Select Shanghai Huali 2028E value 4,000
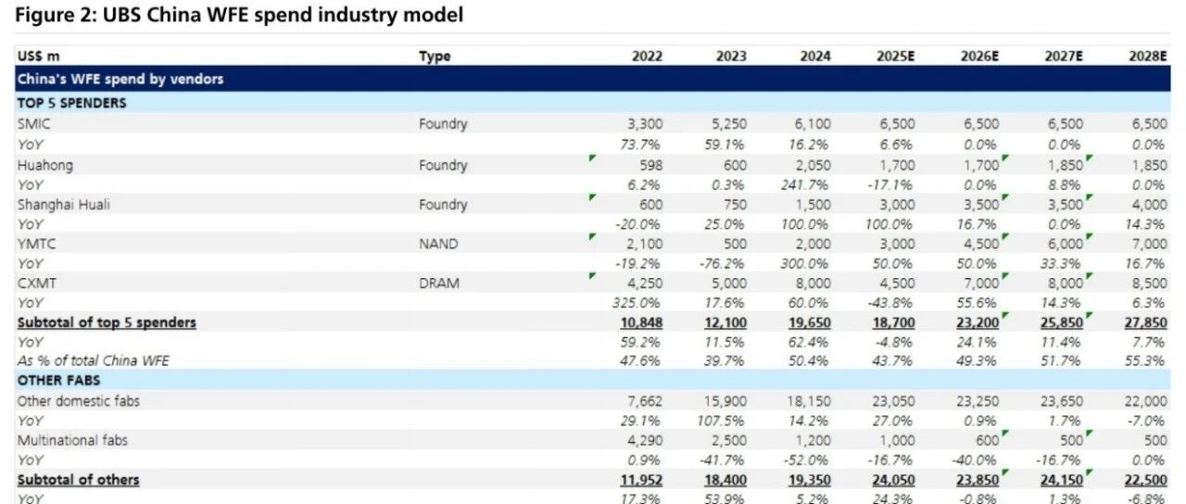This screenshot has width=1186, height=504. tap(1149, 205)
